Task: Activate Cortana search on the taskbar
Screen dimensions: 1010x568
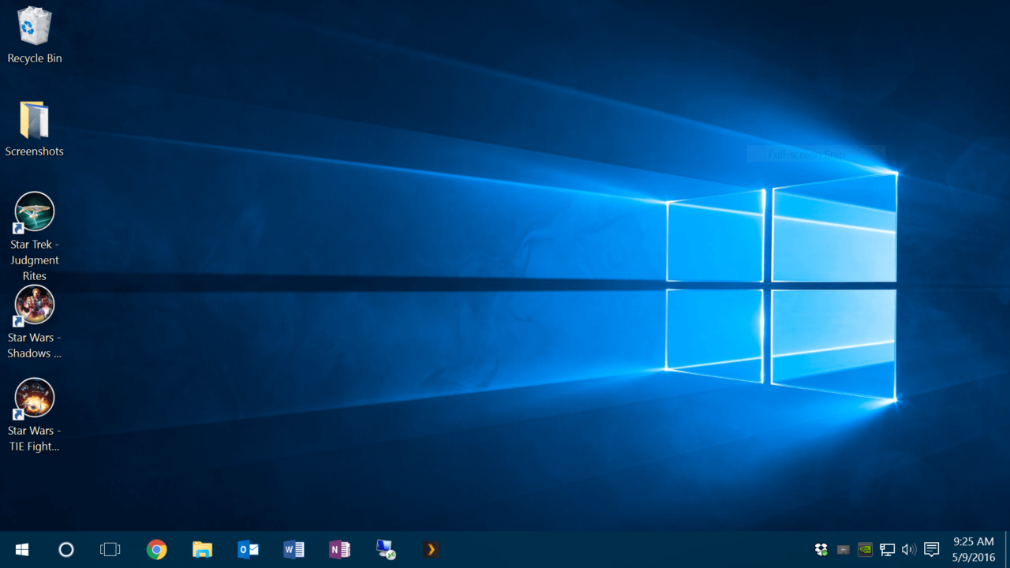Action: pos(66,549)
